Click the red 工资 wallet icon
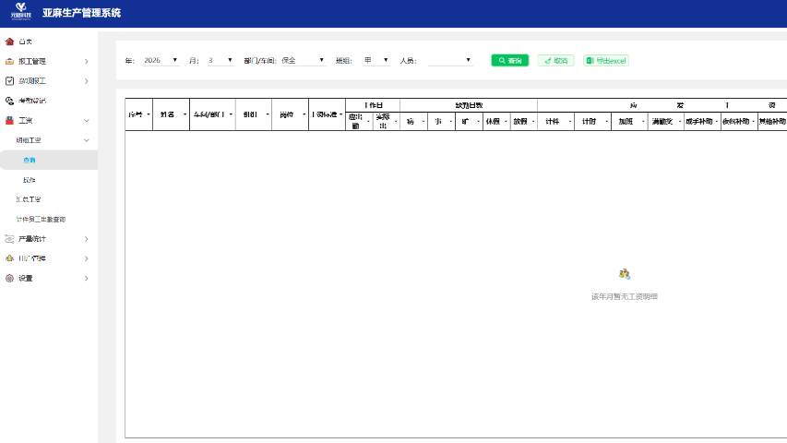This screenshot has width=787, height=443. 9,121
